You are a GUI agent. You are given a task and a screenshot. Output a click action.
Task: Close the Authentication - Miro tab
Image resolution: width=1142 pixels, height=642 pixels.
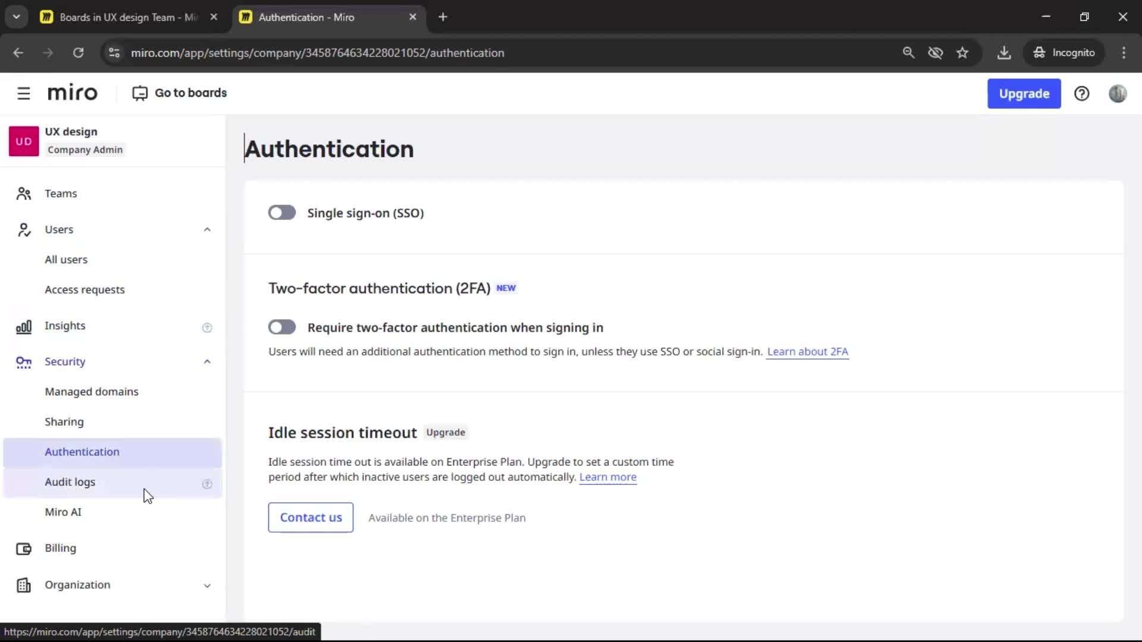tap(413, 17)
